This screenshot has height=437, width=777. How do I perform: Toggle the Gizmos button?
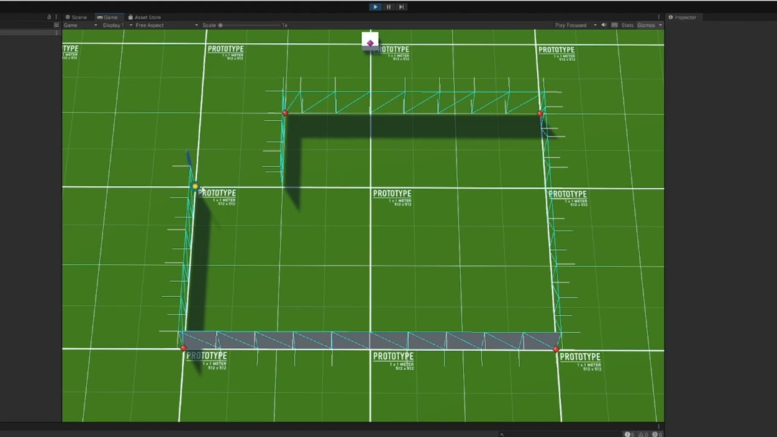point(646,25)
